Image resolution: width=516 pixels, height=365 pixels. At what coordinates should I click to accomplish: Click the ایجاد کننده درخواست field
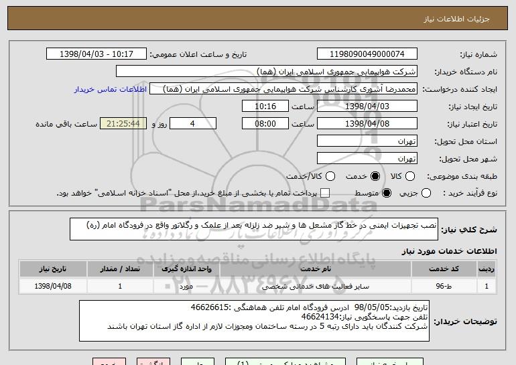pyautogui.click(x=283, y=89)
